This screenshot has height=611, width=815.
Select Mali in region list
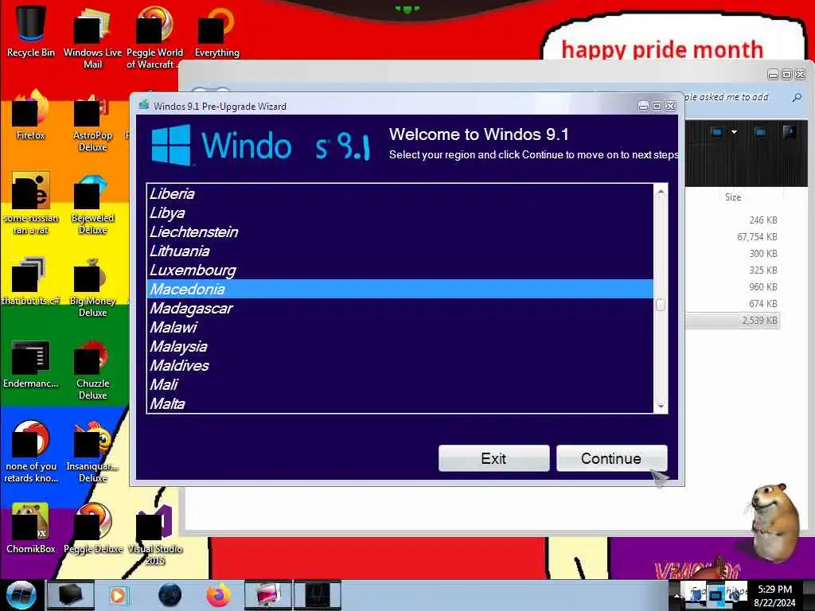400,384
